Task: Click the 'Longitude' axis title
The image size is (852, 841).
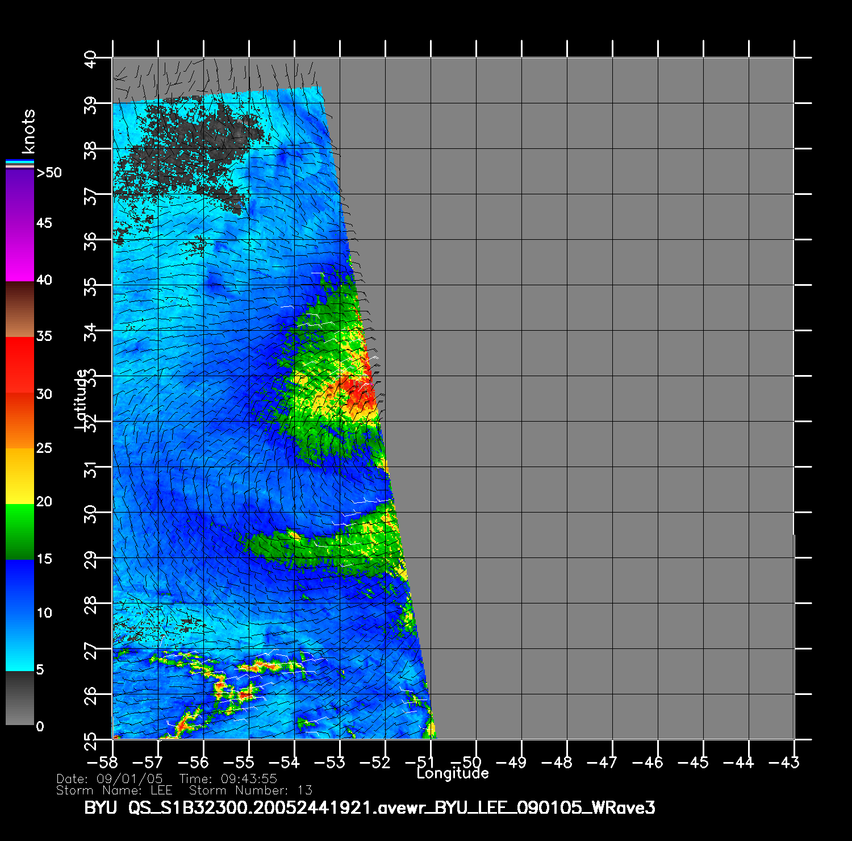Action: point(453,773)
